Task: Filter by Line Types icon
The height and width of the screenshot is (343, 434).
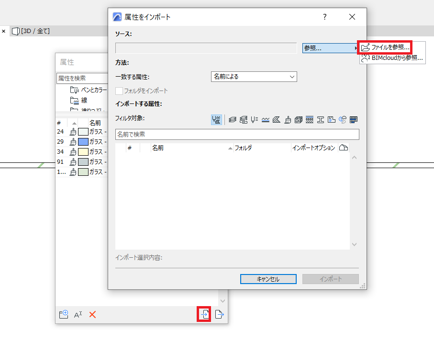Action: (266, 120)
